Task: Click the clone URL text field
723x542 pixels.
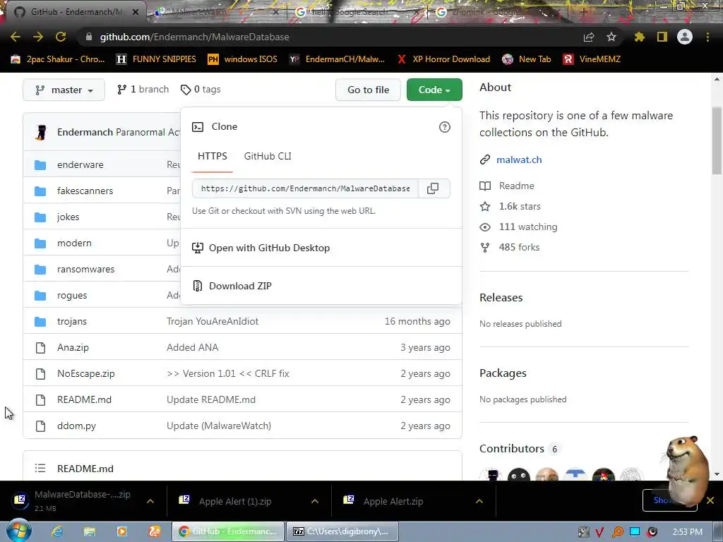Action: (x=305, y=188)
